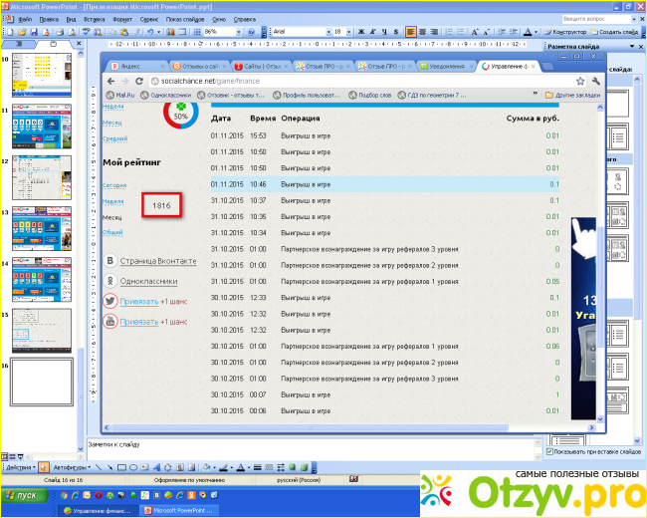Insert a table using toolbar icon
The width and height of the screenshot is (647, 518).
(x=182, y=32)
